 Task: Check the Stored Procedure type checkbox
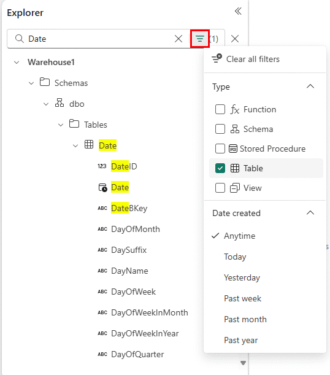point(220,149)
